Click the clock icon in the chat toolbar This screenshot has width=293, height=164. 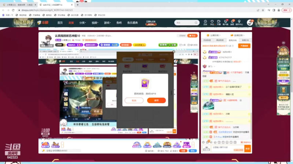[203, 142]
